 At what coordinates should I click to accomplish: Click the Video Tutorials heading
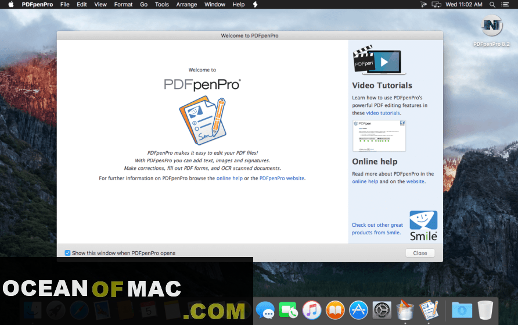(x=382, y=85)
